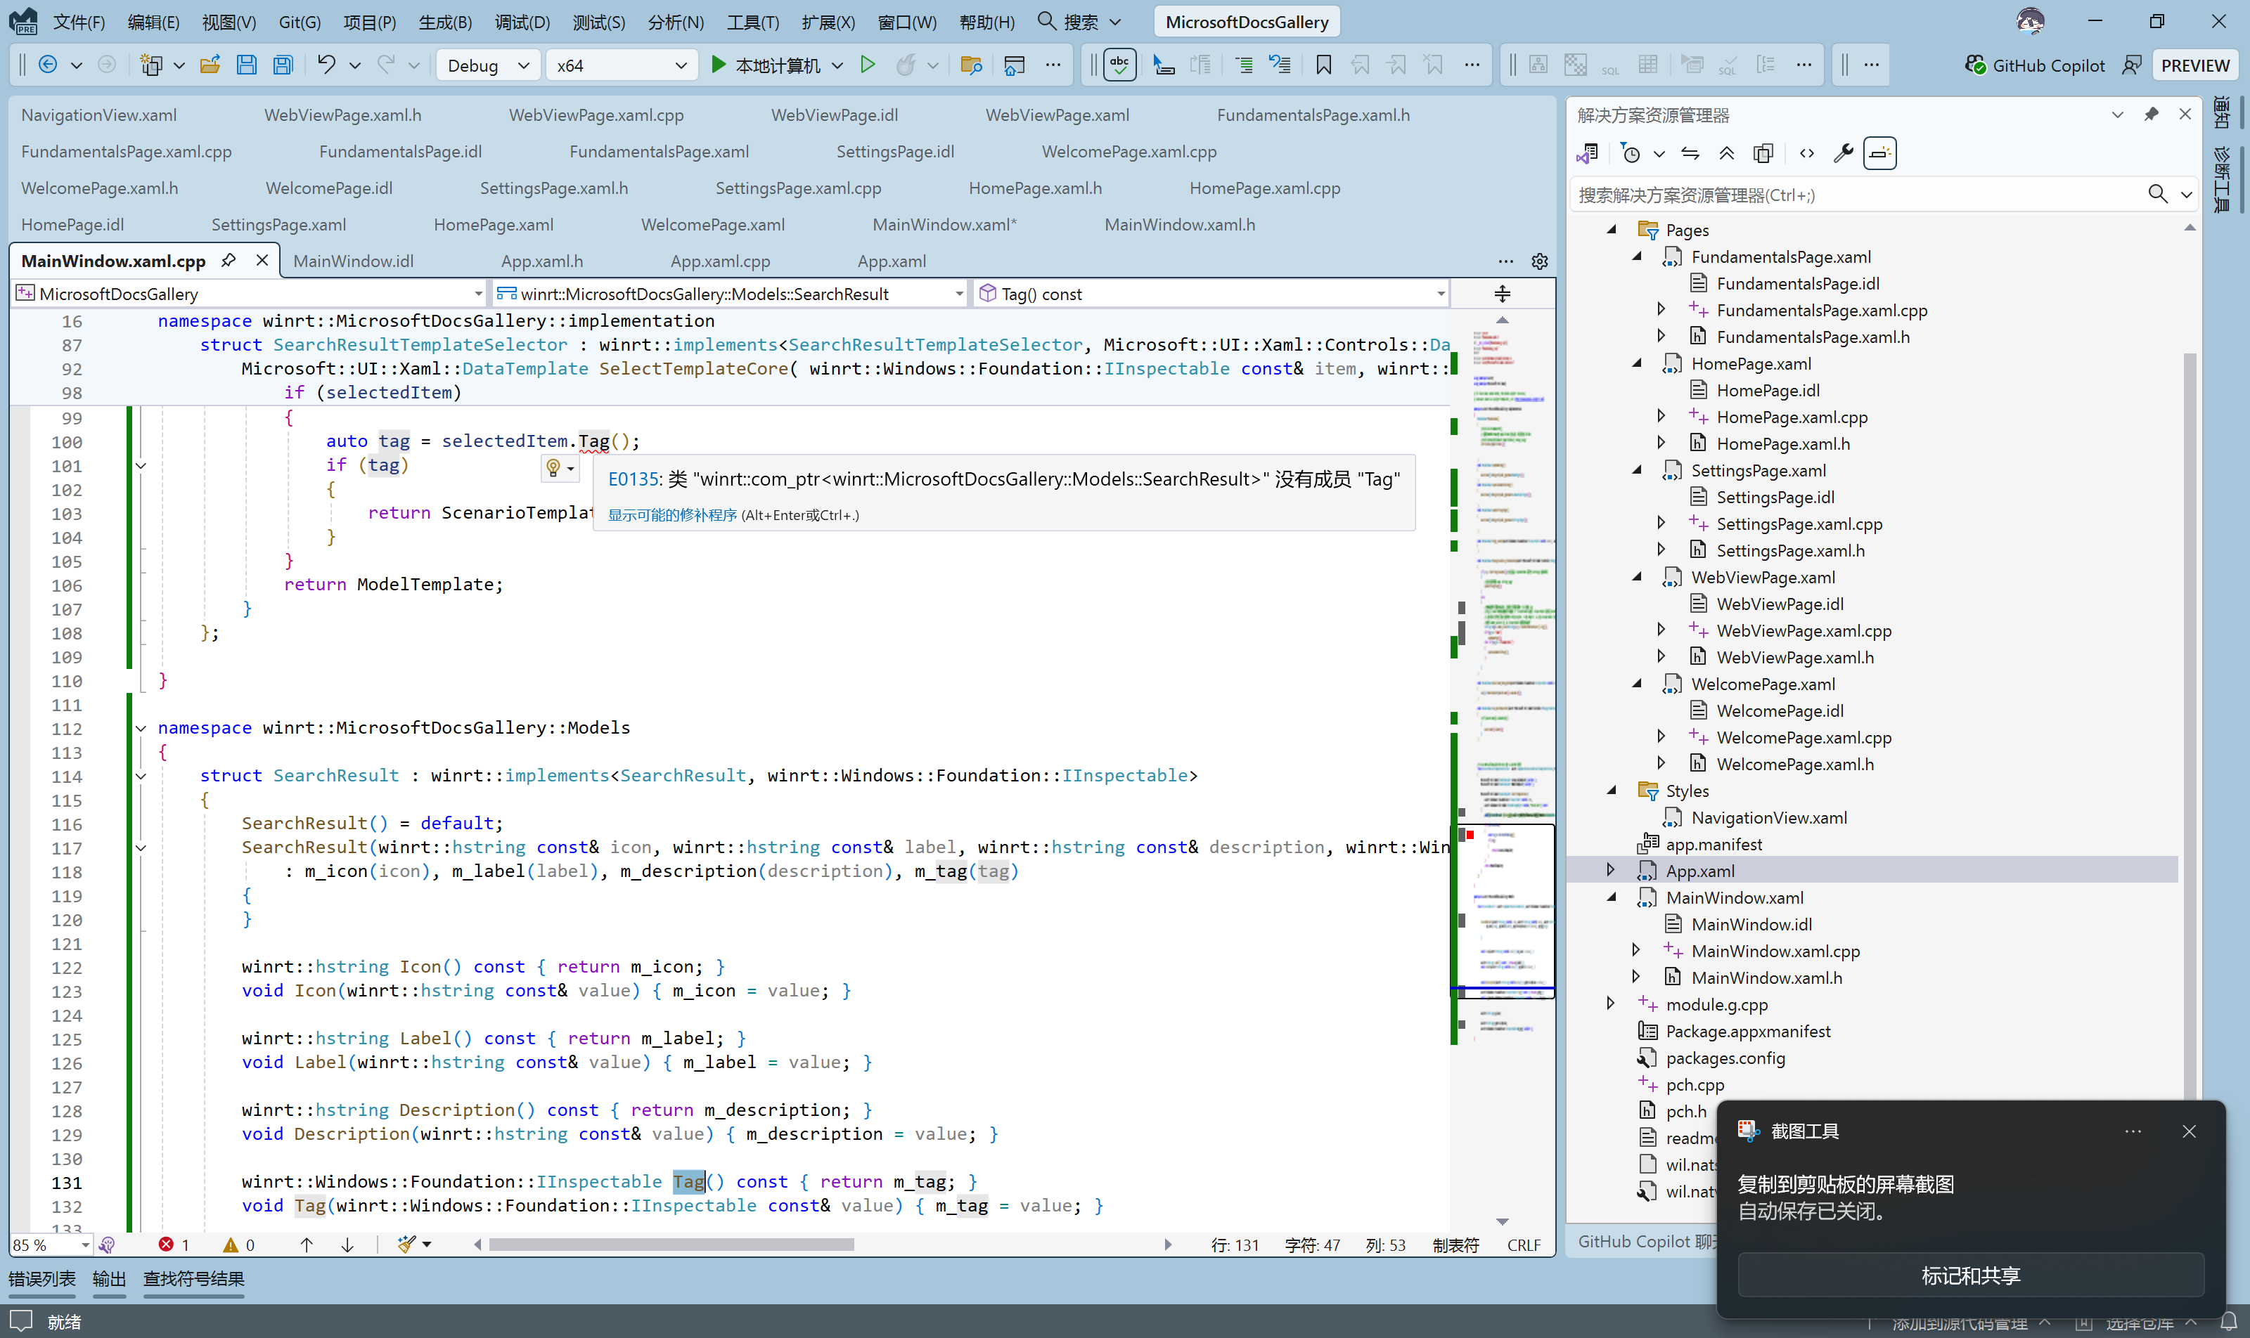The height and width of the screenshot is (1338, 2250).
Task: Toggle Preview Selected Items in Solution Explorer
Action: click(1879, 152)
